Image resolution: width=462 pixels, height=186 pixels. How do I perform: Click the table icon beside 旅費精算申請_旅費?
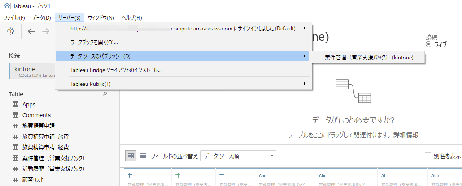tap(16, 136)
